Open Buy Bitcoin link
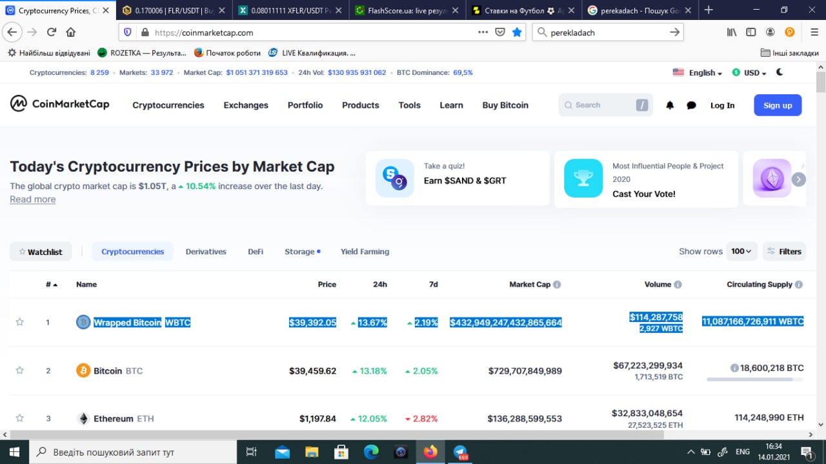 pyautogui.click(x=505, y=105)
